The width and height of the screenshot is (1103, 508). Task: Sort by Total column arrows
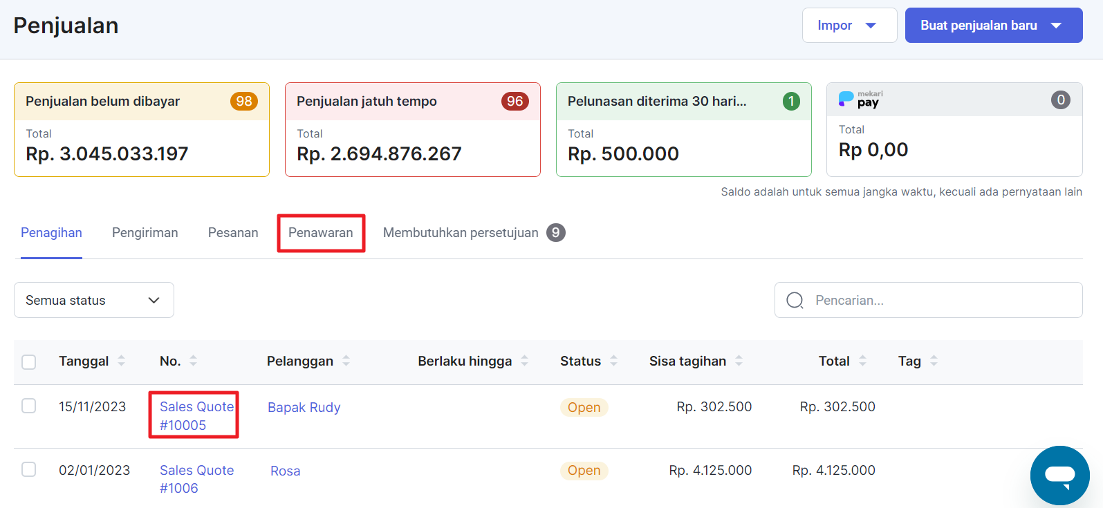862,361
